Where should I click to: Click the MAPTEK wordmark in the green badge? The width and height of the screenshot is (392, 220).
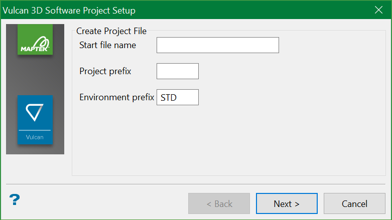pyautogui.click(x=35, y=49)
